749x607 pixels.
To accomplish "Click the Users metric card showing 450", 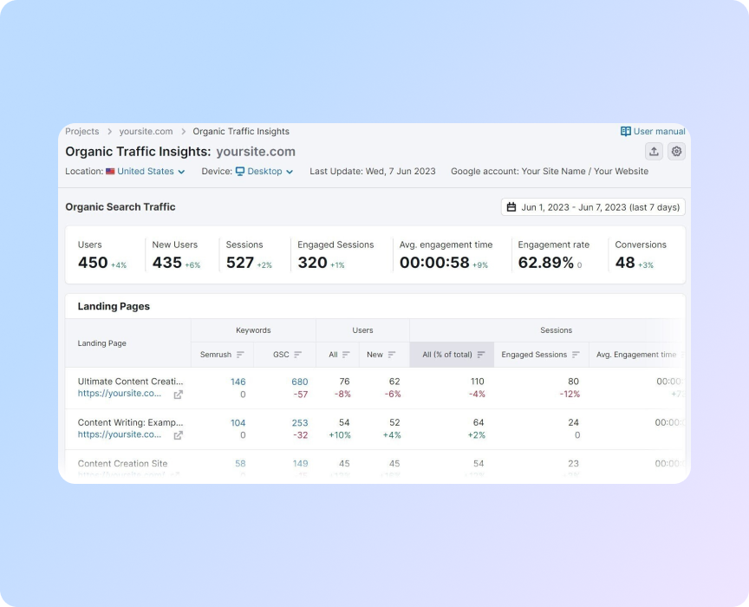I will coord(103,254).
